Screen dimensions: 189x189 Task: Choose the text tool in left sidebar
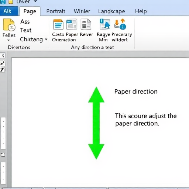click(x=3, y=70)
